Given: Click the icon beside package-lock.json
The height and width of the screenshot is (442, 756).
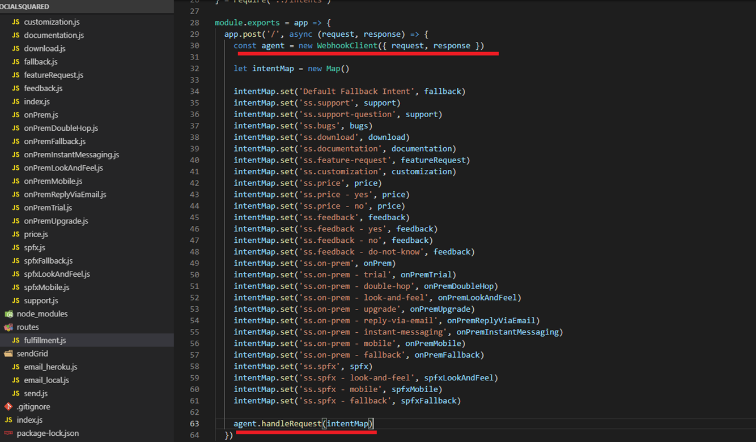Looking at the screenshot, I should (9, 433).
